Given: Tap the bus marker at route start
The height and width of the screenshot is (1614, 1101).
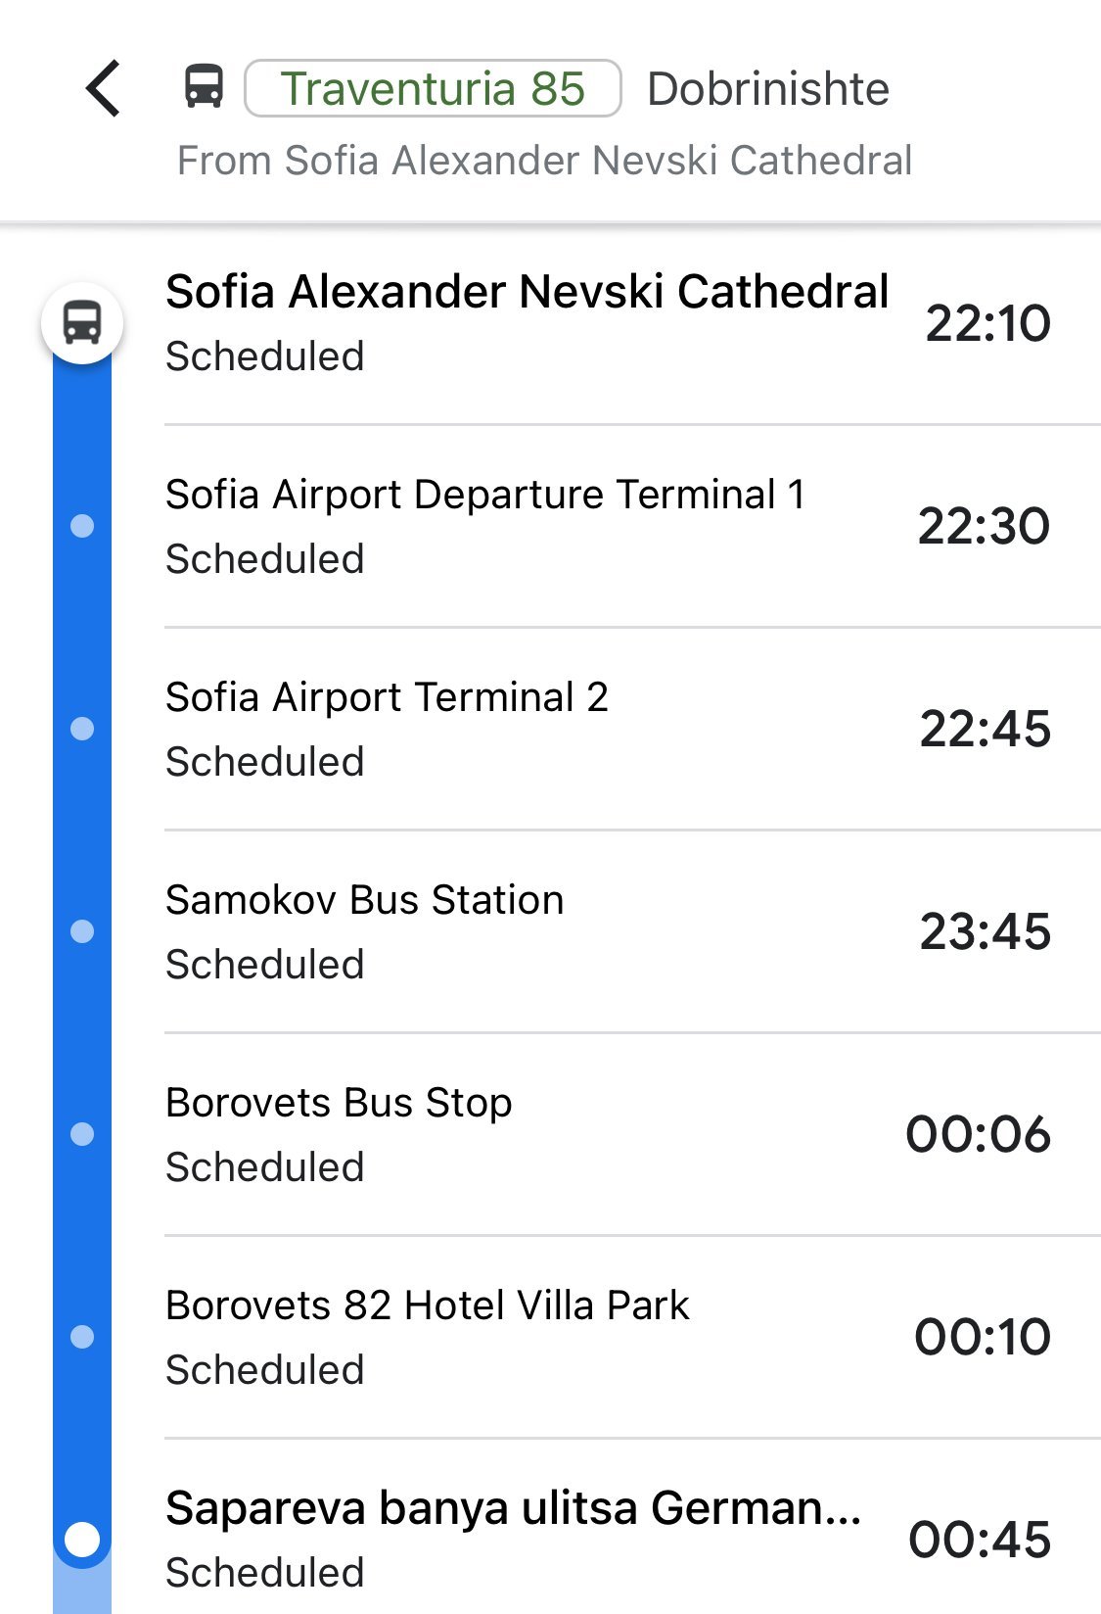Looking at the screenshot, I should tap(82, 323).
